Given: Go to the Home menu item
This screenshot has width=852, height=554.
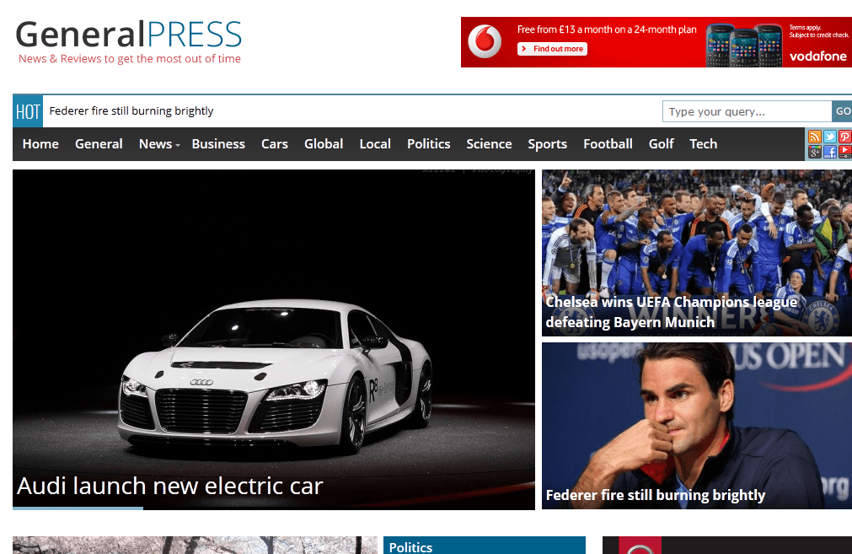Looking at the screenshot, I should point(40,144).
